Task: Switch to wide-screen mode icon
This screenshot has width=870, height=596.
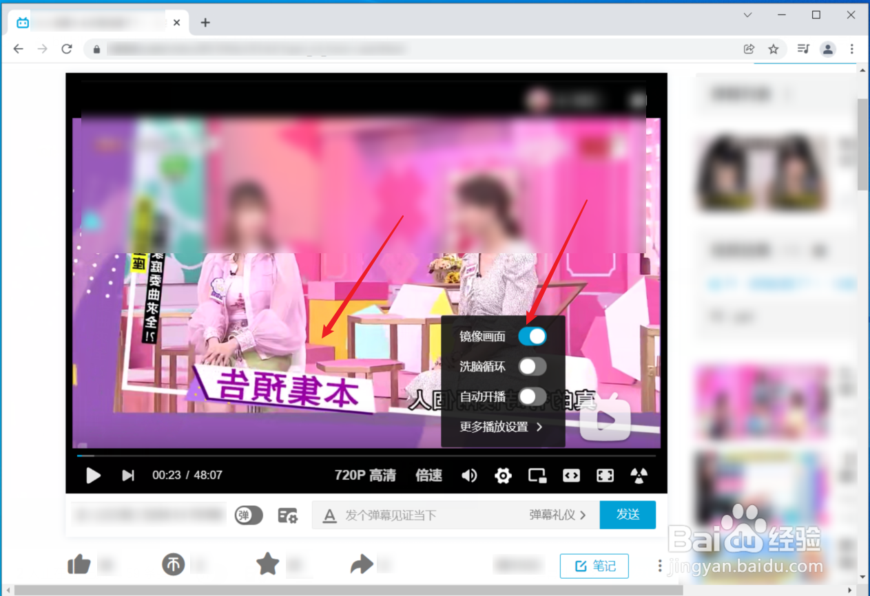Action: click(x=571, y=476)
